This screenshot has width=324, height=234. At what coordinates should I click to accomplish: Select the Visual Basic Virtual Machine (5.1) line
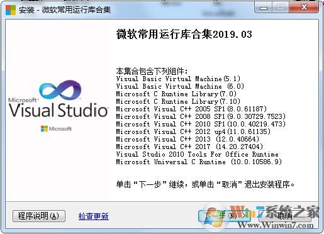click(x=178, y=79)
